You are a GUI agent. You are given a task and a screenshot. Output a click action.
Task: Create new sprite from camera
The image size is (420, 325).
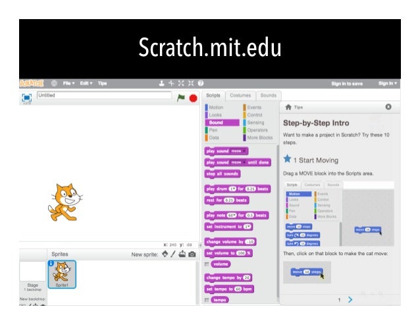pyautogui.click(x=192, y=254)
